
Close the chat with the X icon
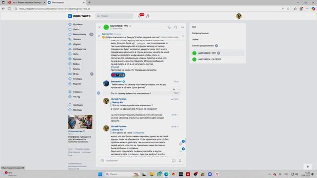click(100, 27)
